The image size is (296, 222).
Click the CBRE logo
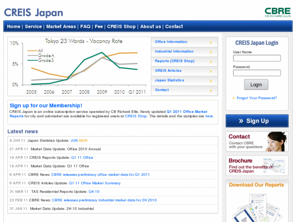click(x=278, y=13)
